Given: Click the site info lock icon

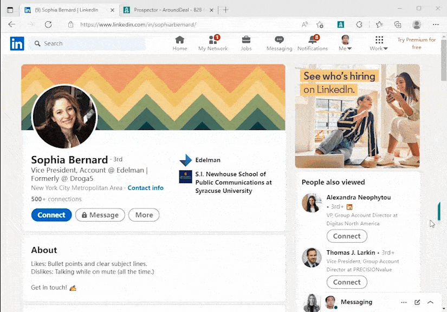Looking at the screenshot, I should pos(70,24).
